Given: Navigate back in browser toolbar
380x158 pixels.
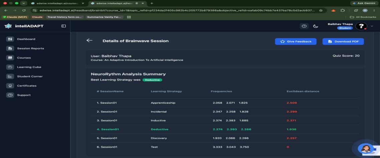Looking at the screenshot, I should tap(6, 10).
